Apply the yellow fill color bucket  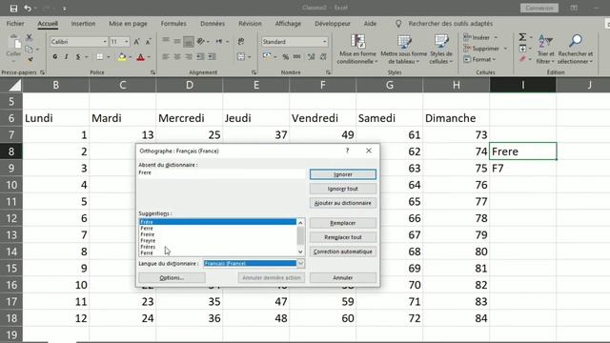[x=122, y=57]
